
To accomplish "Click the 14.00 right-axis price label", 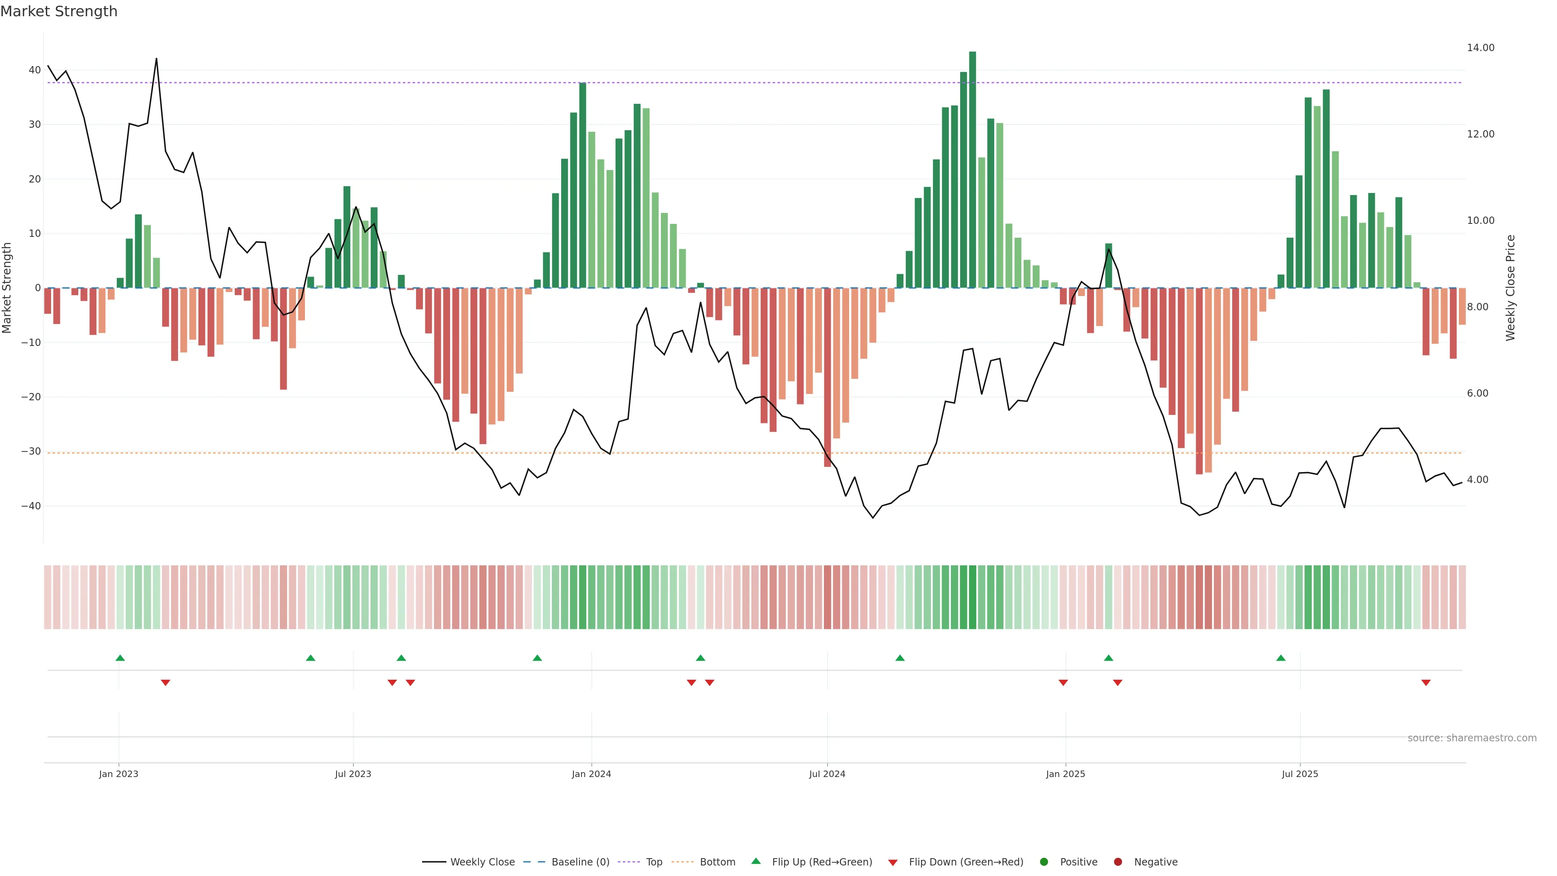I will tap(1480, 48).
